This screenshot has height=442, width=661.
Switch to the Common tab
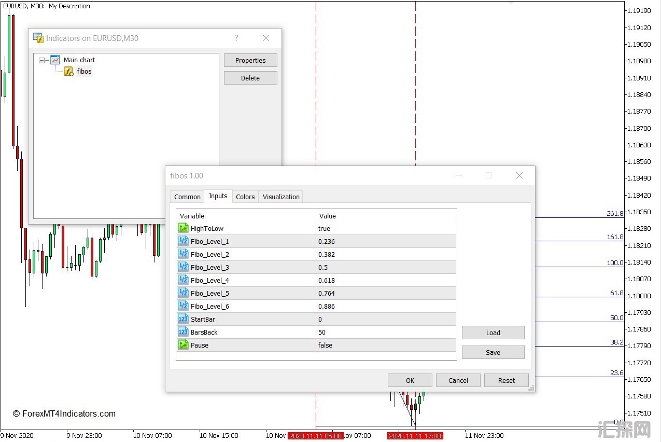187,197
